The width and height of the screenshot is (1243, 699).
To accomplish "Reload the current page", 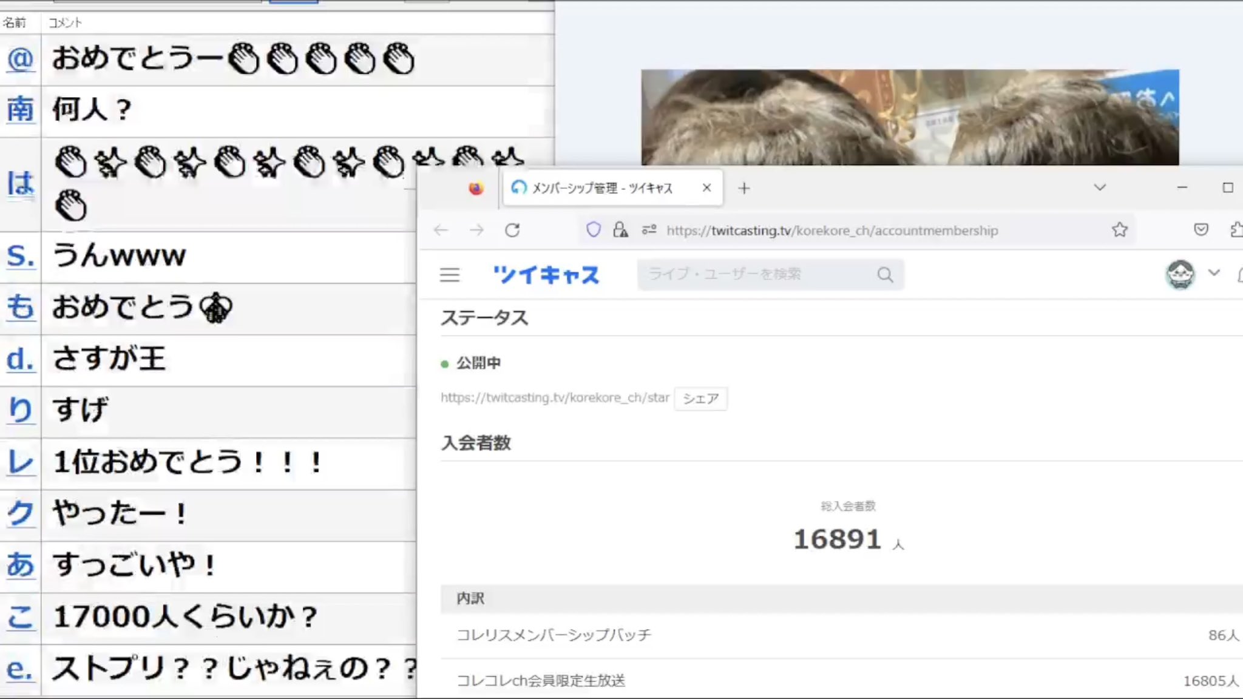I will click(x=512, y=230).
